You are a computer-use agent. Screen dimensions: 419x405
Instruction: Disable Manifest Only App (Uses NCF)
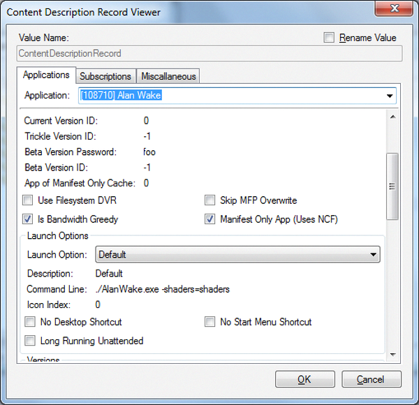point(210,219)
